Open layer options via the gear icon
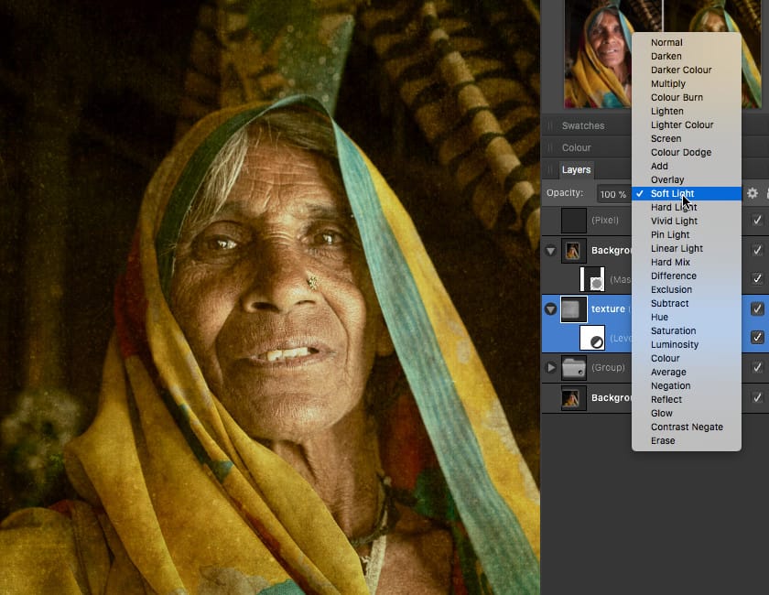 (752, 193)
